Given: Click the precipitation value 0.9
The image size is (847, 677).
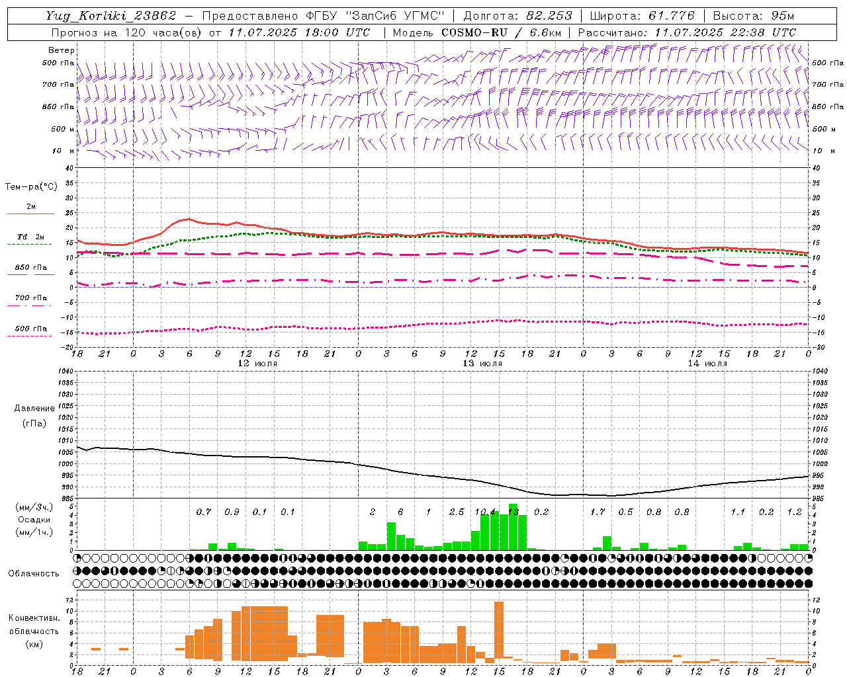Looking at the screenshot, I should (232, 512).
